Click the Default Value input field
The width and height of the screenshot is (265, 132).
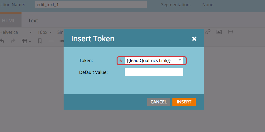(154, 72)
